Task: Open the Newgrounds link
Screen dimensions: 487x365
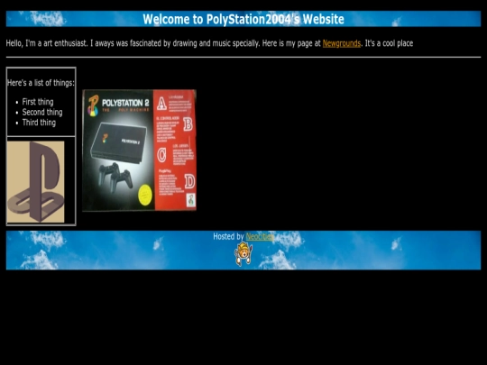Action: pos(342,43)
